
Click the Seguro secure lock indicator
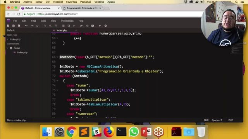coord(29,14)
